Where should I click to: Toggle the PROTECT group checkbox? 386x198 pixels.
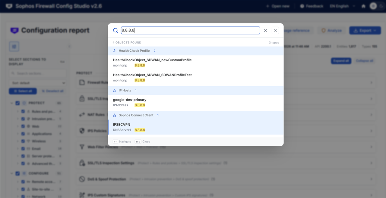(x=18, y=103)
